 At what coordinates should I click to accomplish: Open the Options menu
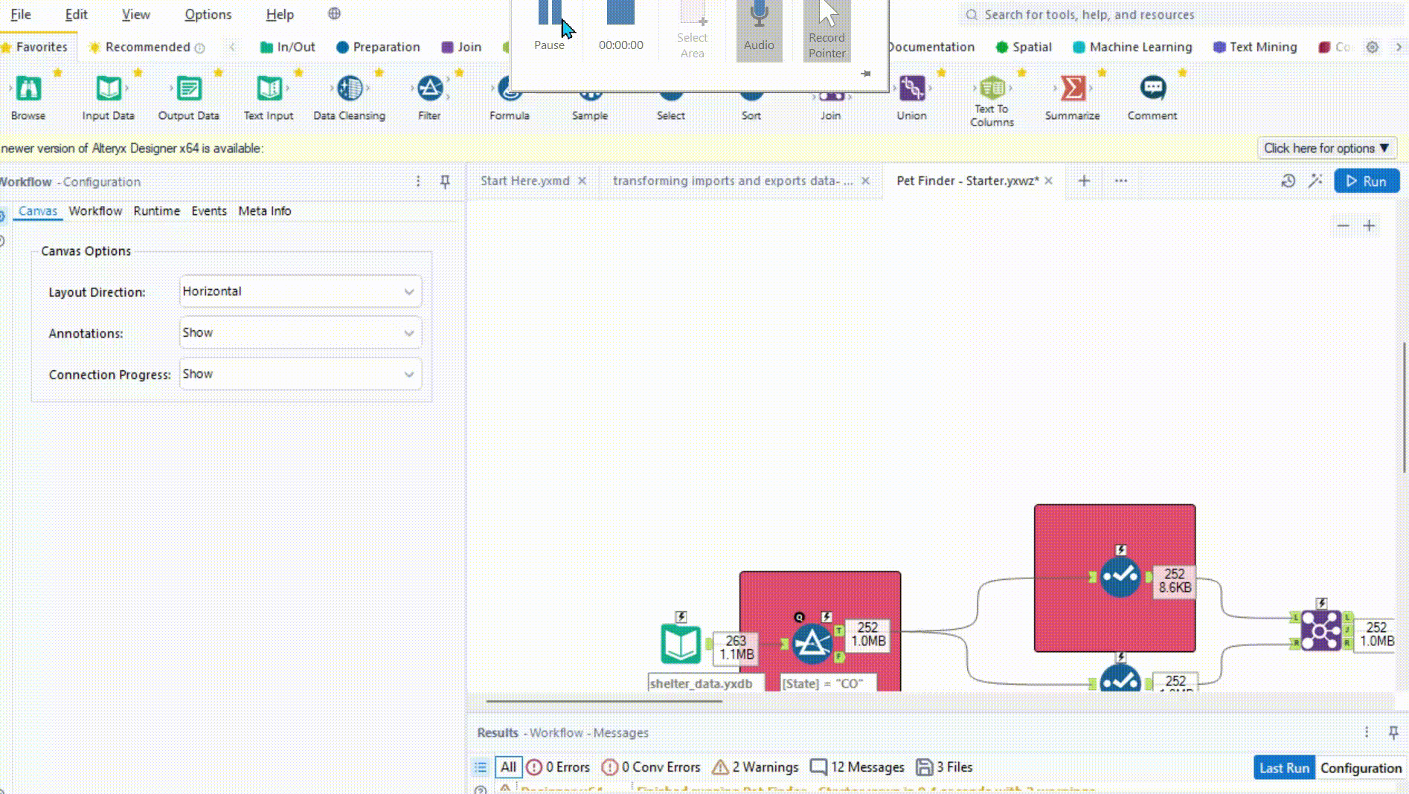pyautogui.click(x=208, y=14)
